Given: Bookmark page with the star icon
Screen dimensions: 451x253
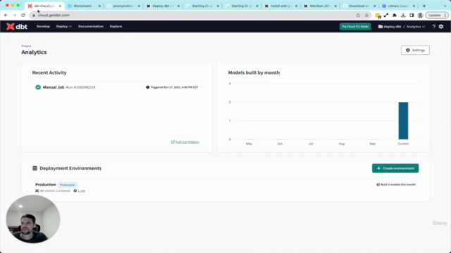Looking at the screenshot, I should click(x=366, y=15).
